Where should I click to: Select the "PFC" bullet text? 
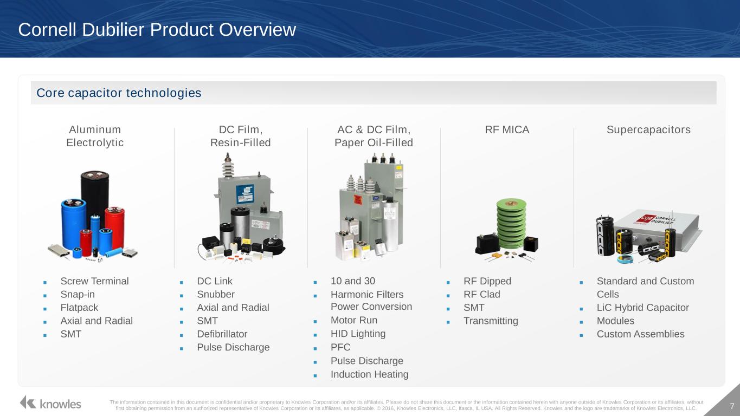(x=340, y=347)
